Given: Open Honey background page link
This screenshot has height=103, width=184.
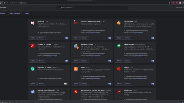Looking at the screenshot, I should [x=95, y=79].
